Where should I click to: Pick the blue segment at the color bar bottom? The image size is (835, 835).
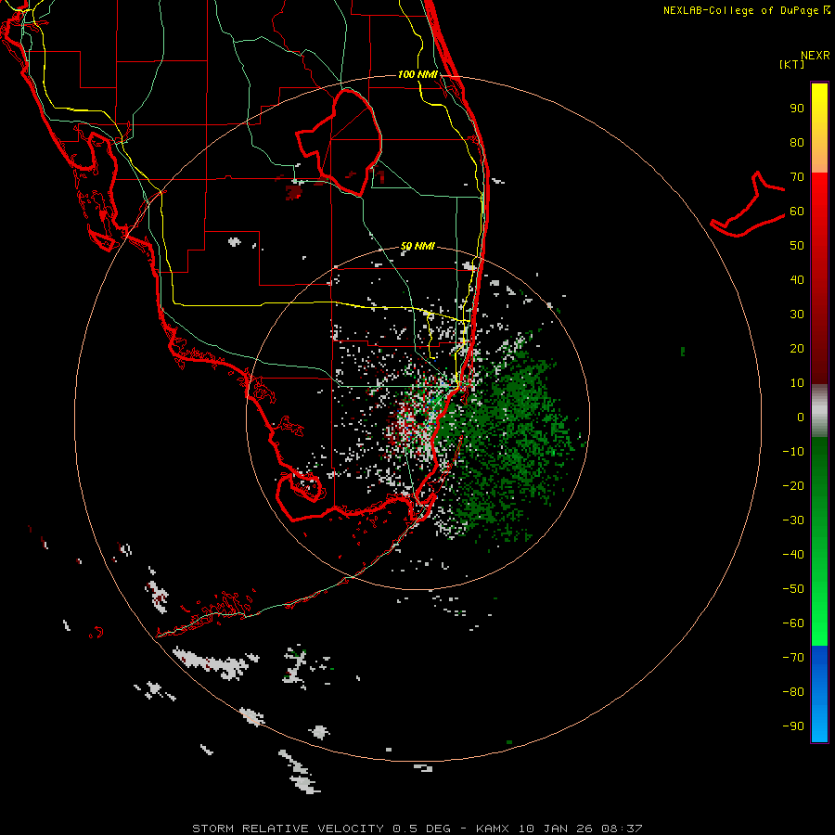pyautogui.click(x=819, y=694)
